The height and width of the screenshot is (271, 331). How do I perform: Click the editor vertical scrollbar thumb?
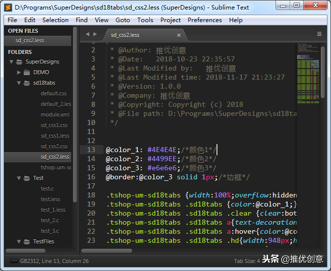click(322, 72)
